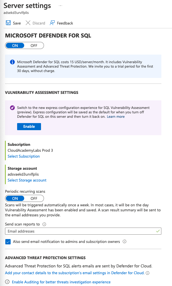Image resolution: width=172 pixels, height=286 pixels.
Task: Open the Select Storage account link
Action: point(27,180)
